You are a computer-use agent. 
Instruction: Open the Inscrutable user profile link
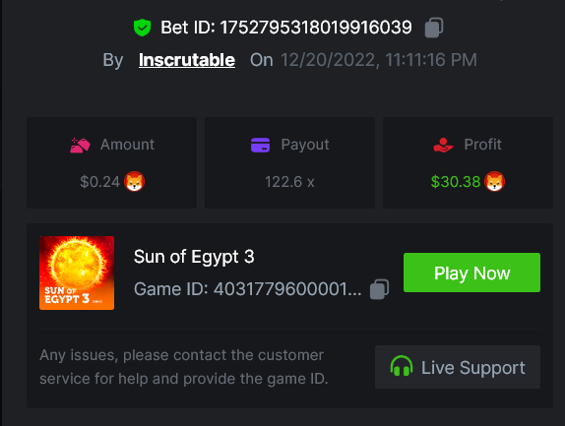click(x=187, y=60)
